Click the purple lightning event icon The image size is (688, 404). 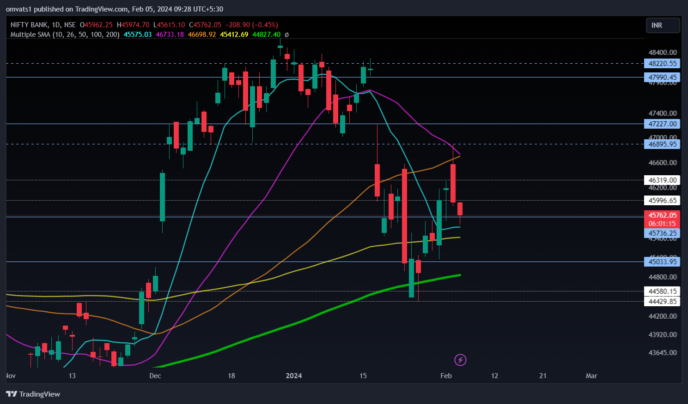460,360
